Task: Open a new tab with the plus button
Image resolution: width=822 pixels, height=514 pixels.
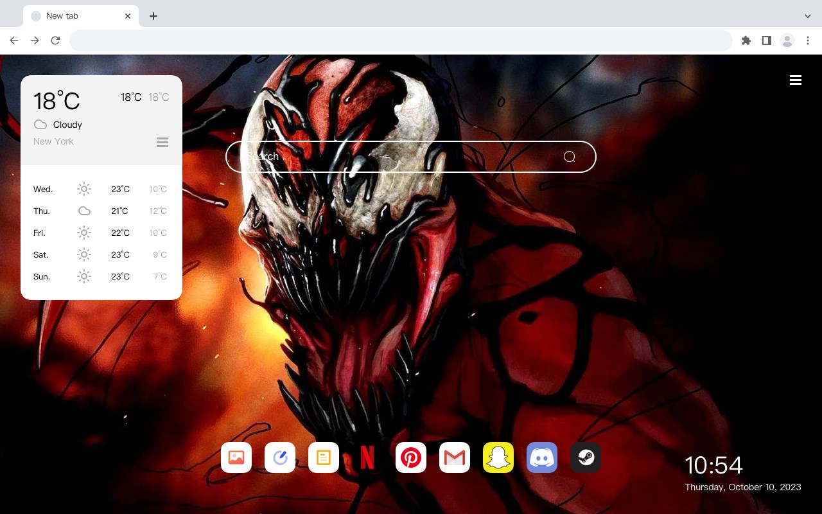Action: [x=153, y=16]
